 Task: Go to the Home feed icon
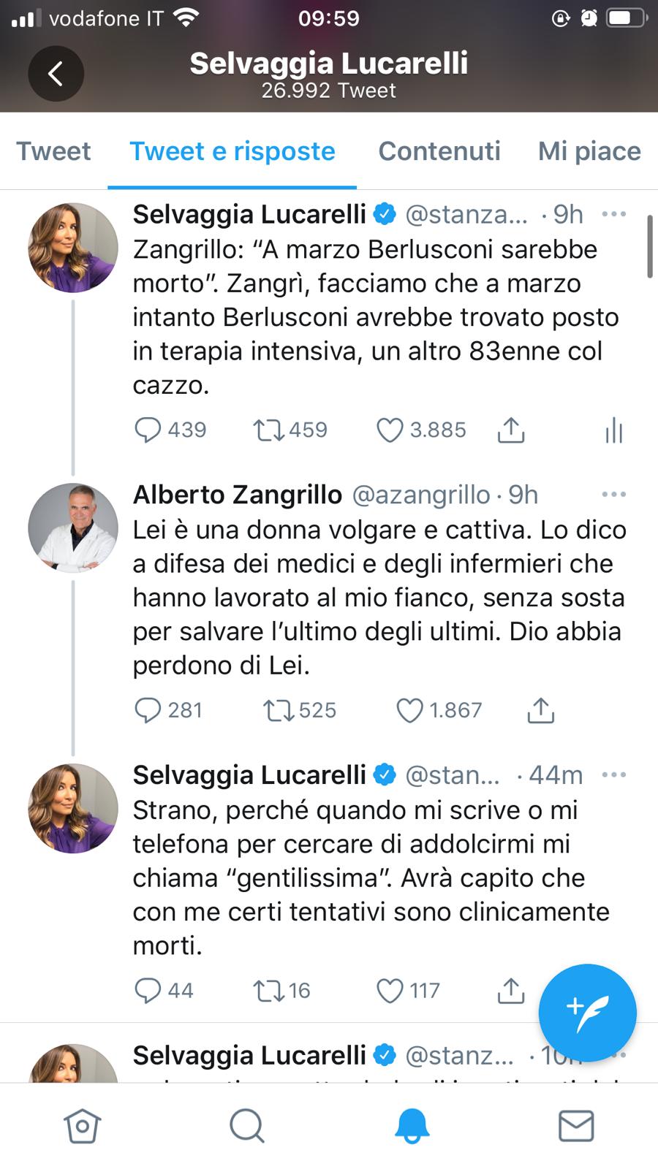[x=82, y=1125]
